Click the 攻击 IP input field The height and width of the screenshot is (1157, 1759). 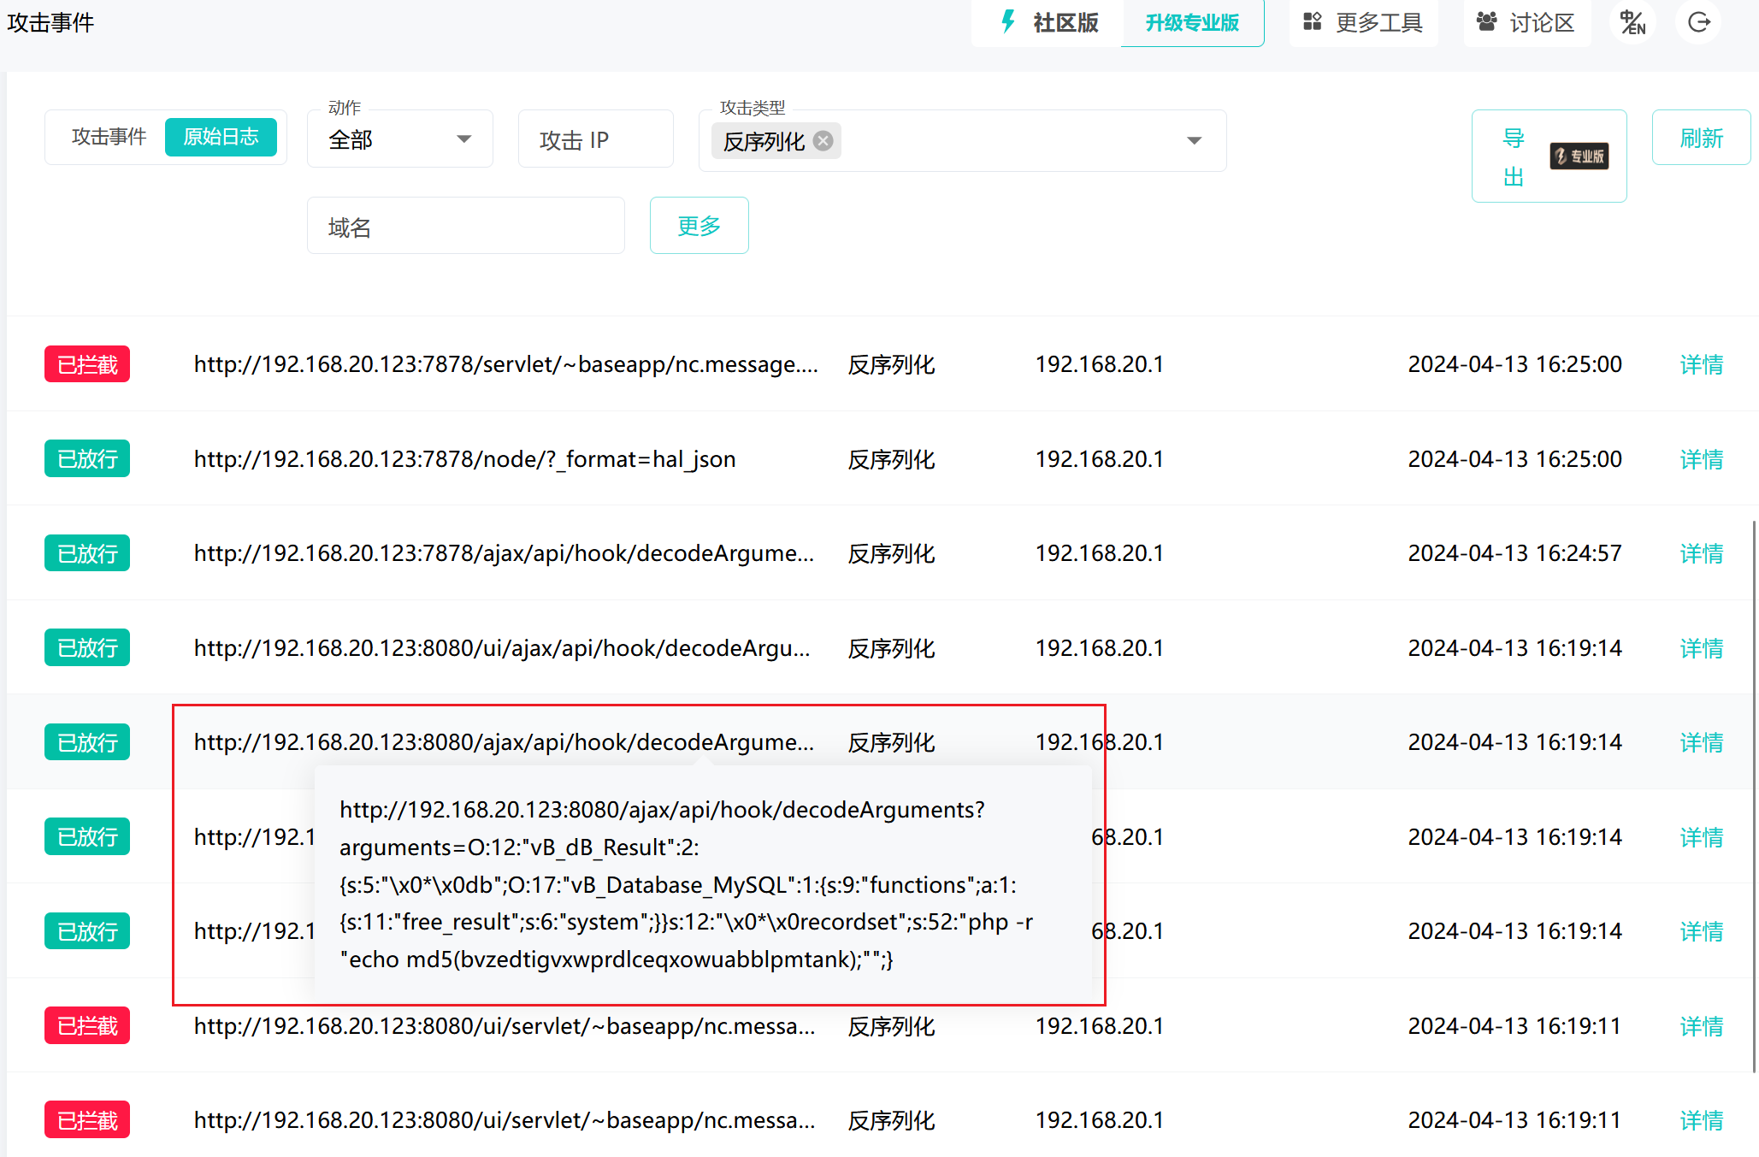click(x=595, y=140)
